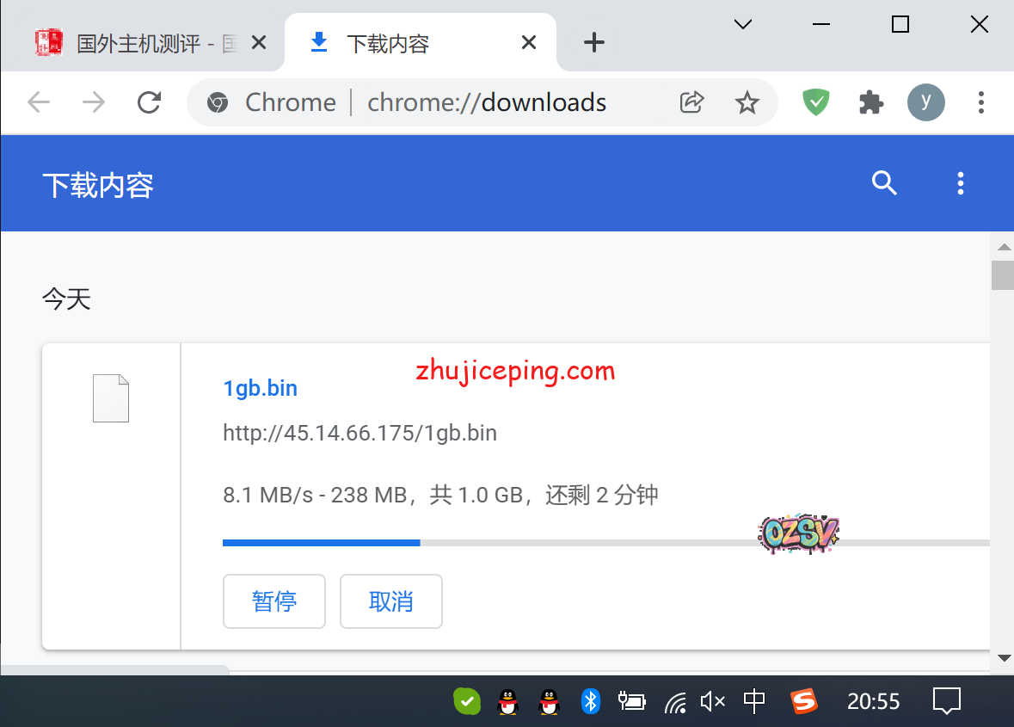Search downloads using the magnifier icon
The width and height of the screenshot is (1014, 727).
pyautogui.click(x=884, y=182)
